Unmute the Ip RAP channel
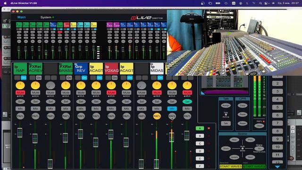This screenshot has width=302, height=170. (20, 93)
